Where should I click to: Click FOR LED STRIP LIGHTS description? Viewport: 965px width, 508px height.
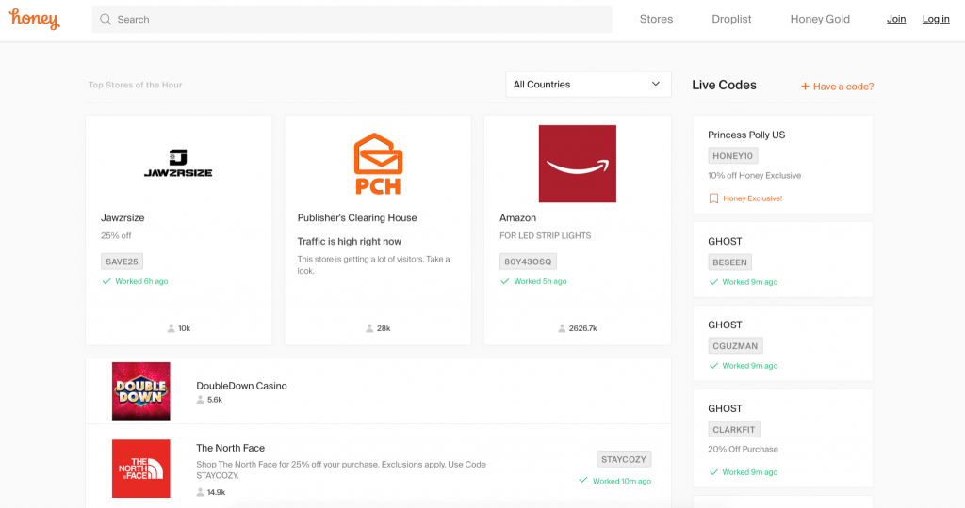click(x=546, y=235)
